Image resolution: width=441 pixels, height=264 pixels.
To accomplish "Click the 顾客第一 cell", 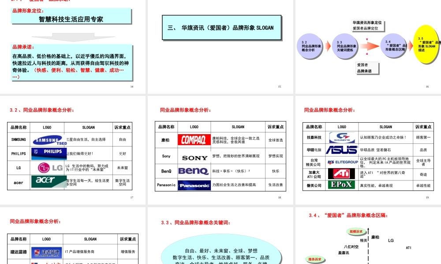I will [x=423, y=137].
